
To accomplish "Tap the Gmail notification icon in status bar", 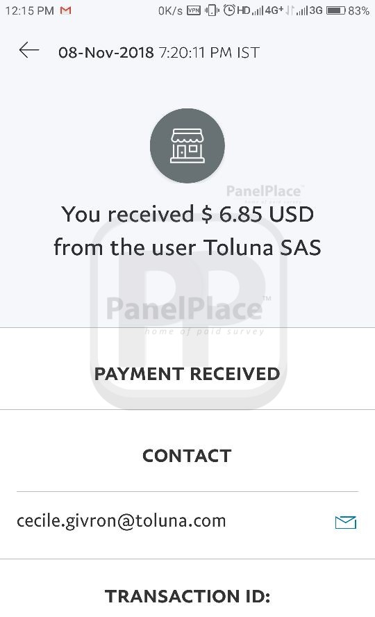I will [x=66, y=10].
